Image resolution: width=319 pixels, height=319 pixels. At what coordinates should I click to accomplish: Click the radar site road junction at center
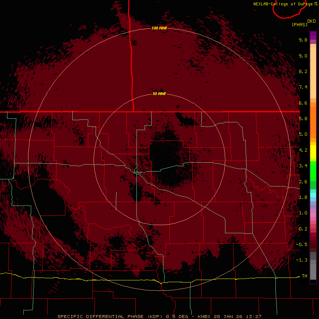click(x=137, y=173)
